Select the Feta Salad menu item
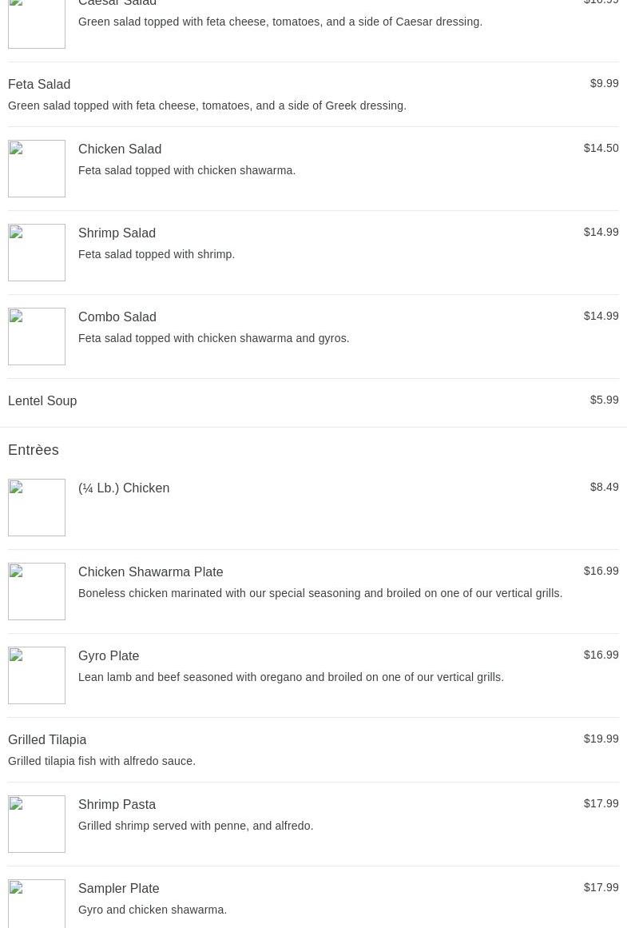This screenshot has width=627, height=928. click(39, 84)
